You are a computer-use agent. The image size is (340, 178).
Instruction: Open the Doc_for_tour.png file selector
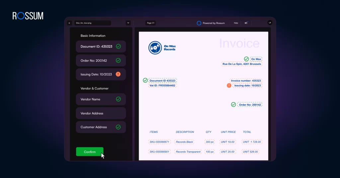point(92,23)
